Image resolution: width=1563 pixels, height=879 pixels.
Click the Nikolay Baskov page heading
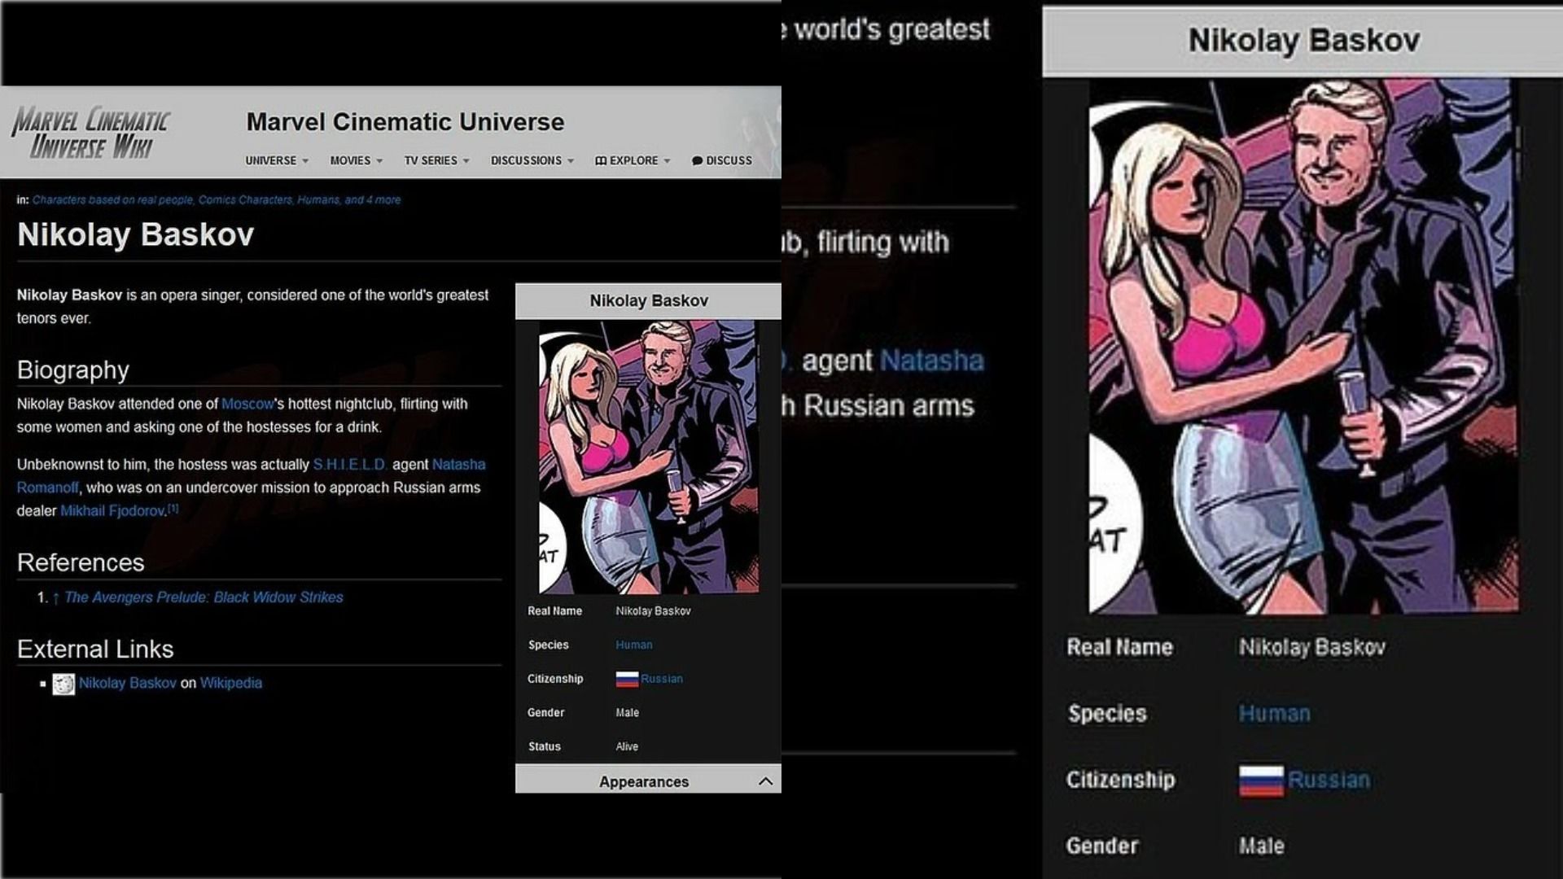136,234
